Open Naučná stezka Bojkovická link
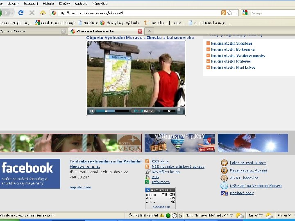The width and height of the screenshot is (295, 221). click(233, 50)
